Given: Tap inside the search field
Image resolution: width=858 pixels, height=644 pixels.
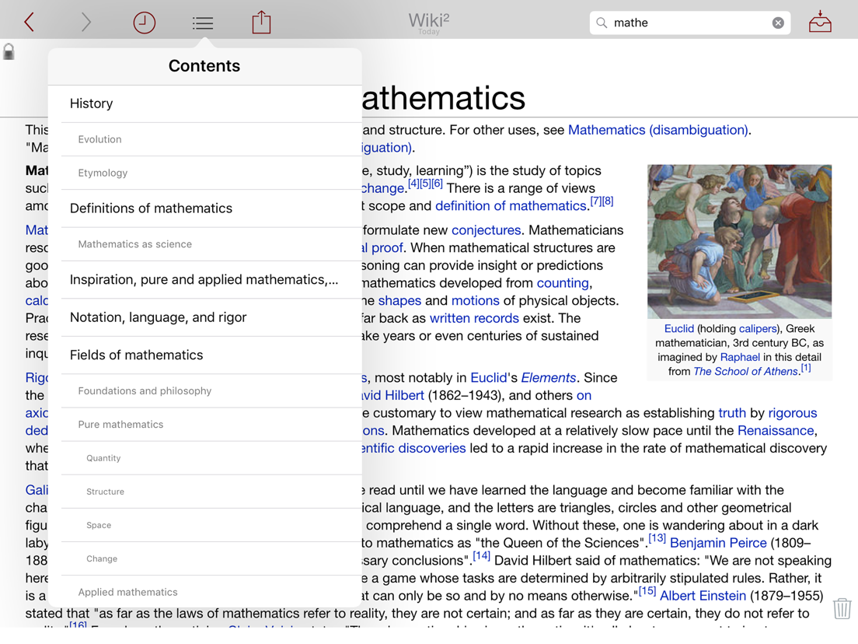Looking at the screenshot, I should click(x=684, y=23).
